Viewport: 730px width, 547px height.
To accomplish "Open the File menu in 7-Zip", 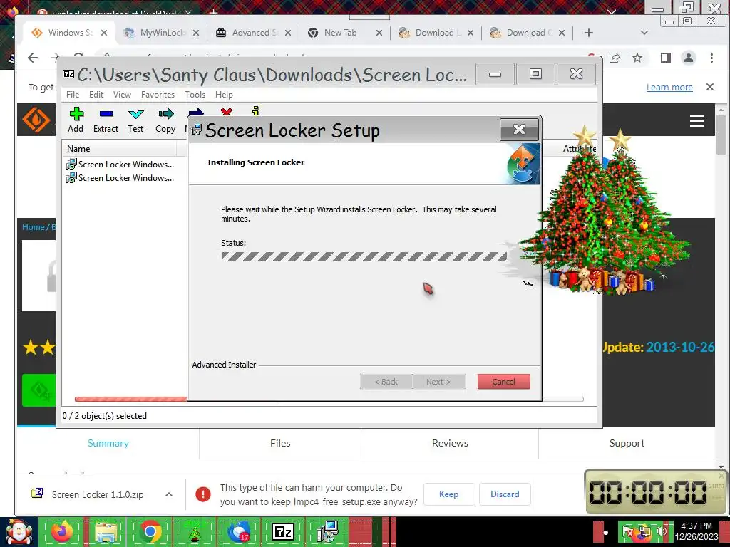I will 73,95.
